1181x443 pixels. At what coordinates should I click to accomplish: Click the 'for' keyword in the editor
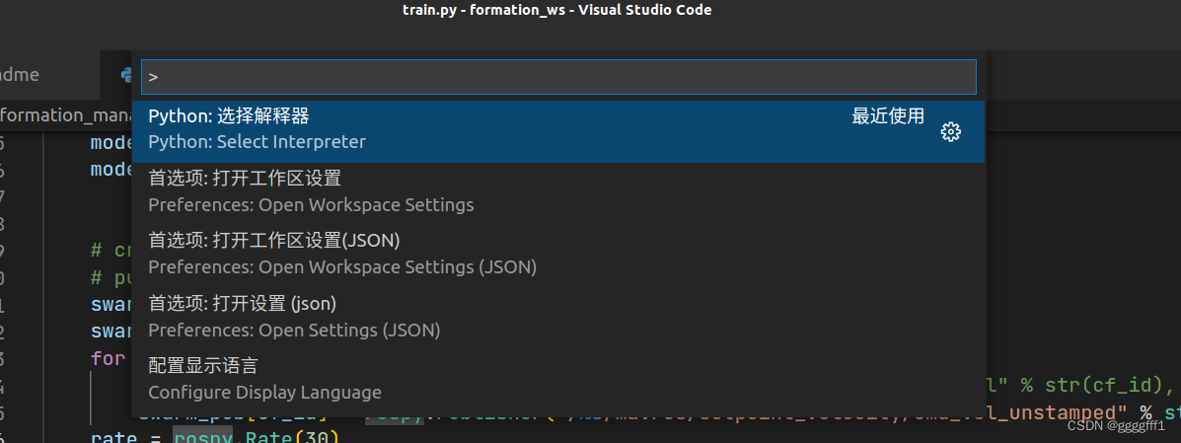pos(108,358)
